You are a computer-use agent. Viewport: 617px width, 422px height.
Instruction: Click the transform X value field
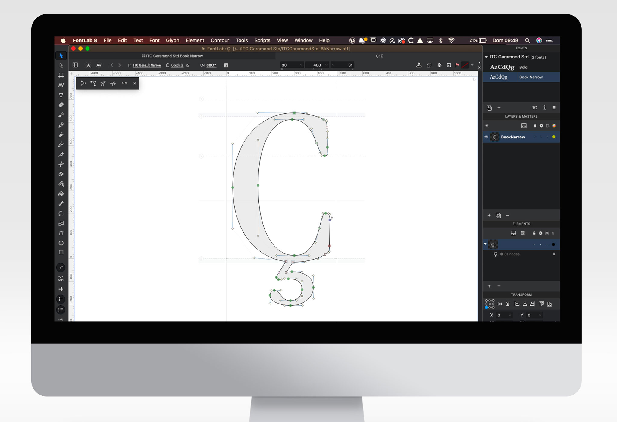click(504, 315)
